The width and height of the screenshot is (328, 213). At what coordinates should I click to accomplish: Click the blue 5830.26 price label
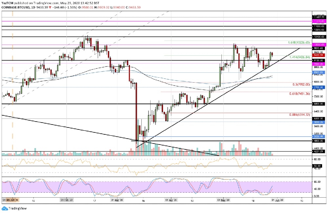point(318,122)
